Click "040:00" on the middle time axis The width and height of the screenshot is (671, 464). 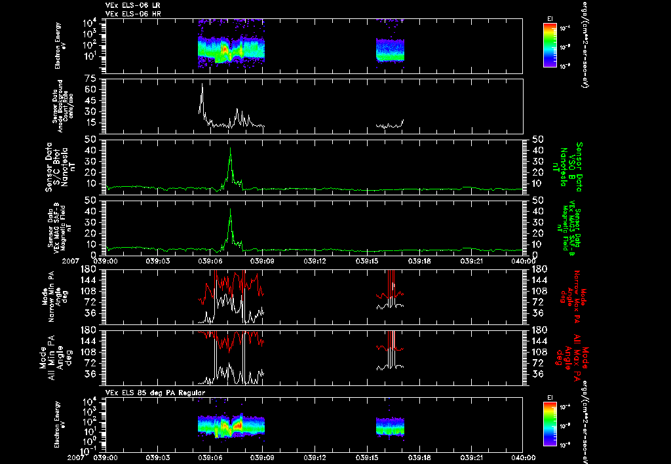pyautogui.click(x=524, y=261)
